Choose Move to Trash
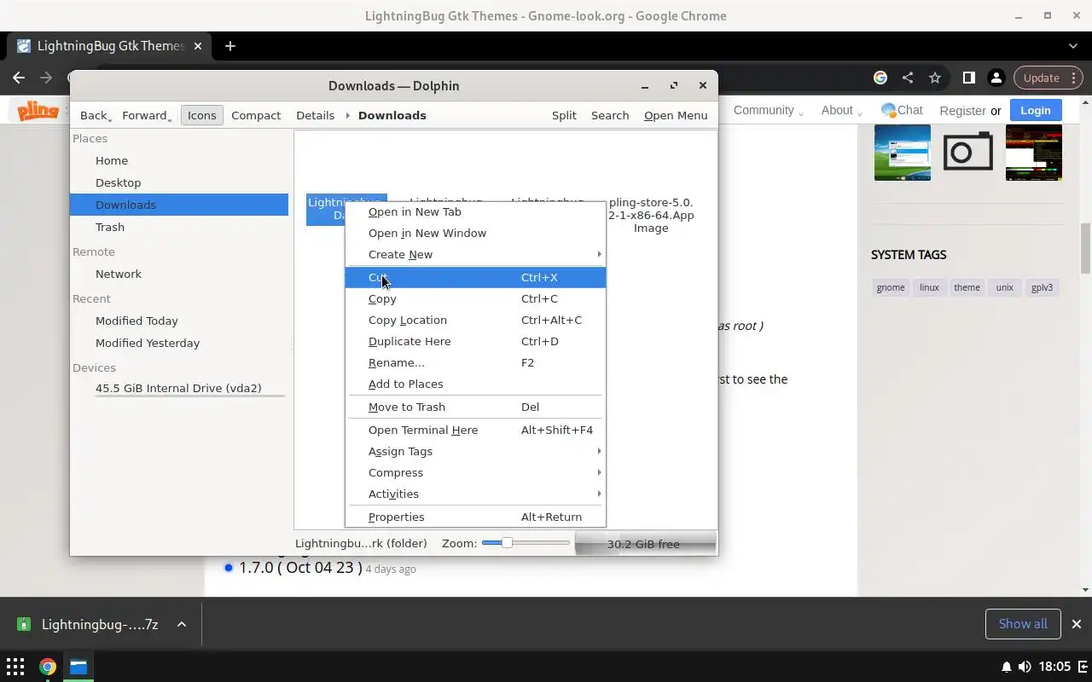The width and height of the screenshot is (1092, 682). 475,407
